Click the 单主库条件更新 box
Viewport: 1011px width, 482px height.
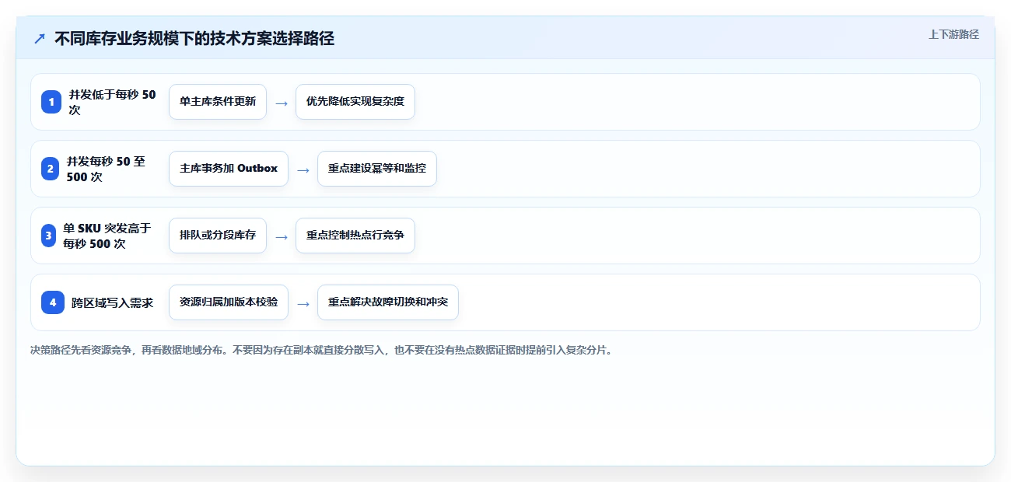pos(218,102)
